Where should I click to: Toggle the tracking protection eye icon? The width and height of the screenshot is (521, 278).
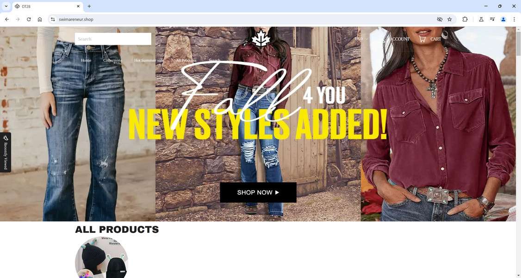tap(440, 19)
